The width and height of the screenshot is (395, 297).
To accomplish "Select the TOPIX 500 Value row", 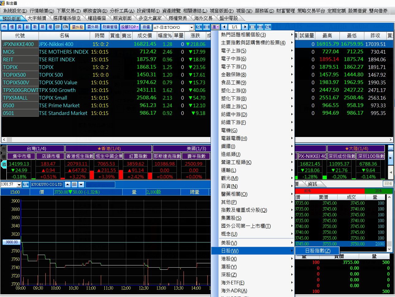I will pos(197,82).
